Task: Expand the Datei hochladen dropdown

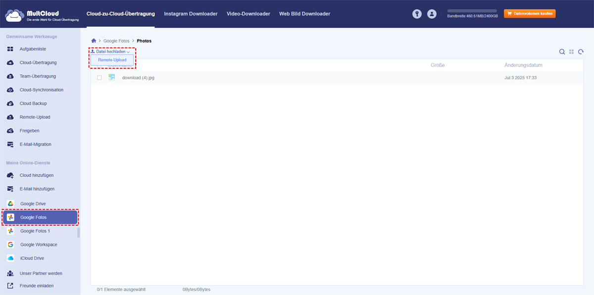Action: pyautogui.click(x=110, y=51)
